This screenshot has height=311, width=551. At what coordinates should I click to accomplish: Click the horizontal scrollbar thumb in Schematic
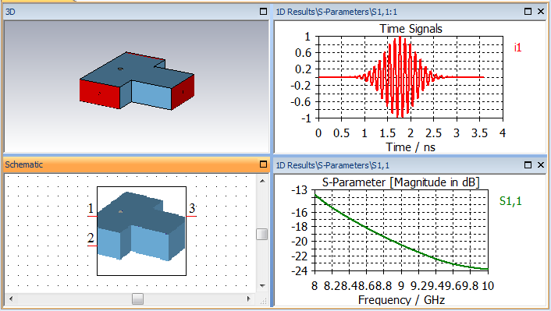point(137,299)
